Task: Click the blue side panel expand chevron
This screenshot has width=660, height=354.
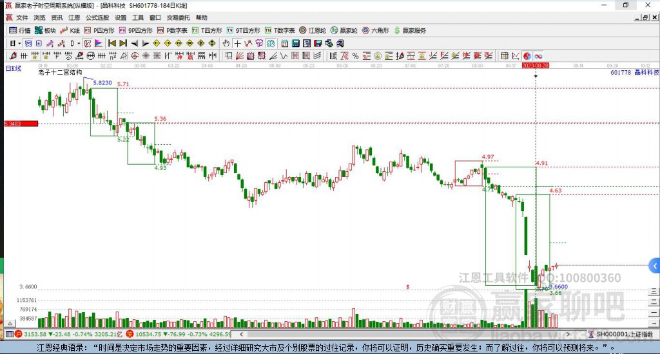Action: pyautogui.click(x=655, y=266)
